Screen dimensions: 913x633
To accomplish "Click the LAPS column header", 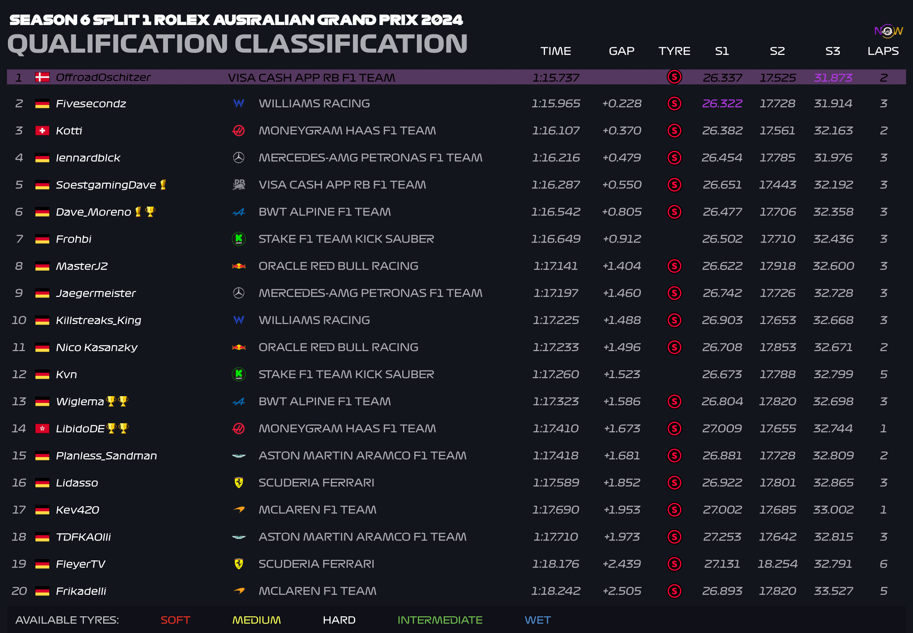I will [883, 51].
